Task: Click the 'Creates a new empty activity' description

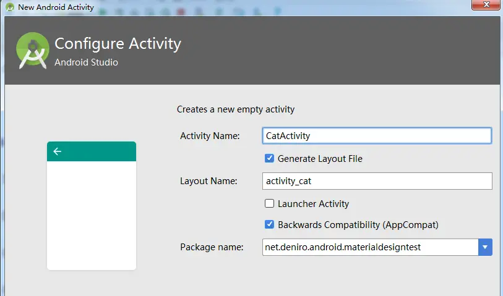Action: (x=236, y=109)
